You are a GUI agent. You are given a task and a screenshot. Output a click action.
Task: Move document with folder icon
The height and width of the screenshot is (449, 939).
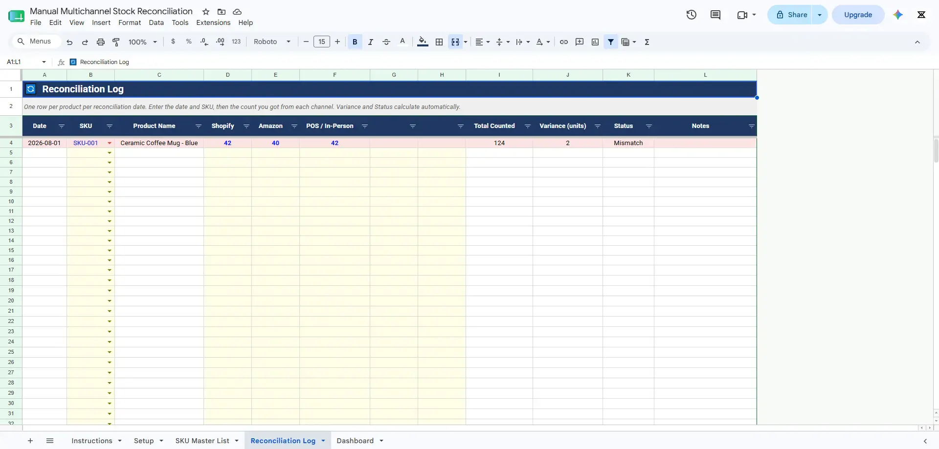click(x=222, y=12)
